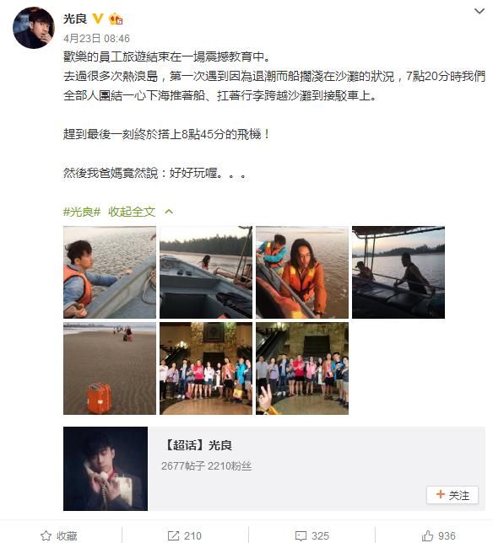View the silhouette photo at dusk on boat

(x=398, y=272)
